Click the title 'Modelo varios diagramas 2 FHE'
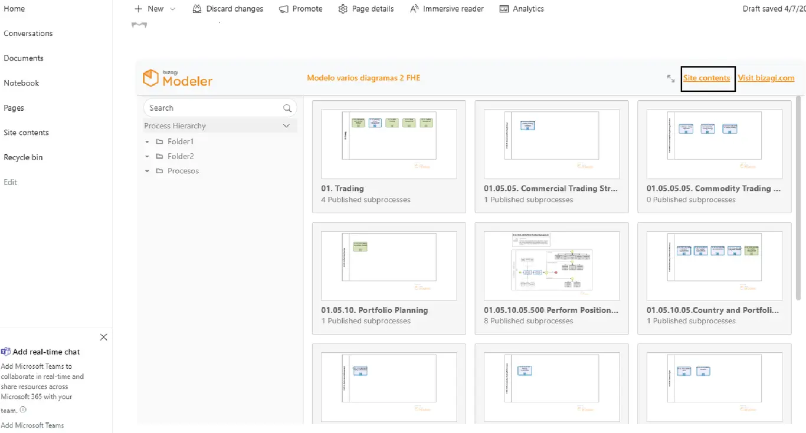806x433 pixels. pyautogui.click(x=363, y=78)
